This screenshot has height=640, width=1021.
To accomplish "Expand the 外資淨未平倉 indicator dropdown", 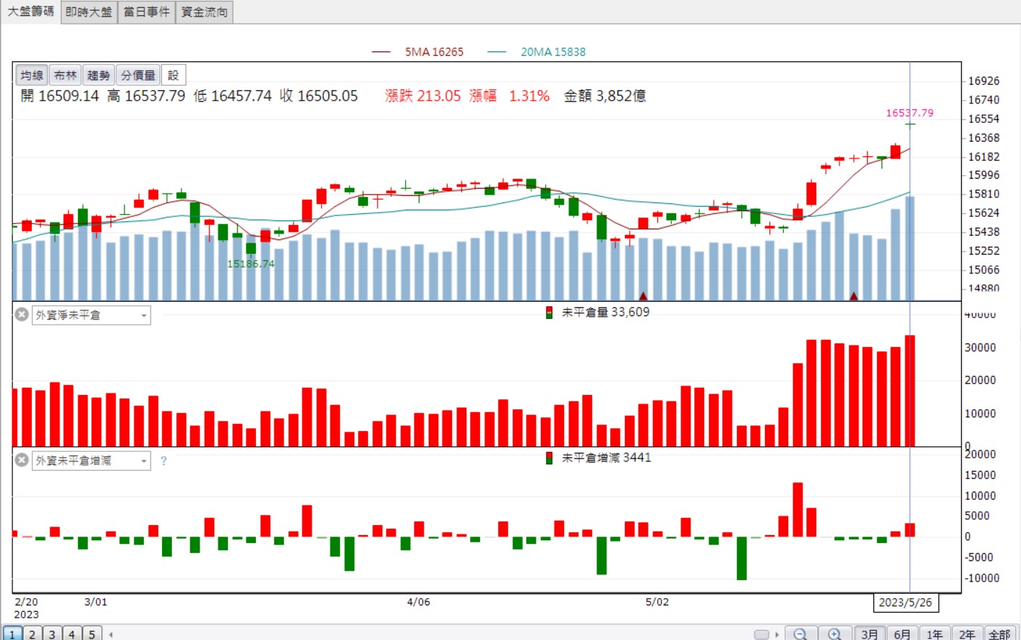I will click(143, 315).
